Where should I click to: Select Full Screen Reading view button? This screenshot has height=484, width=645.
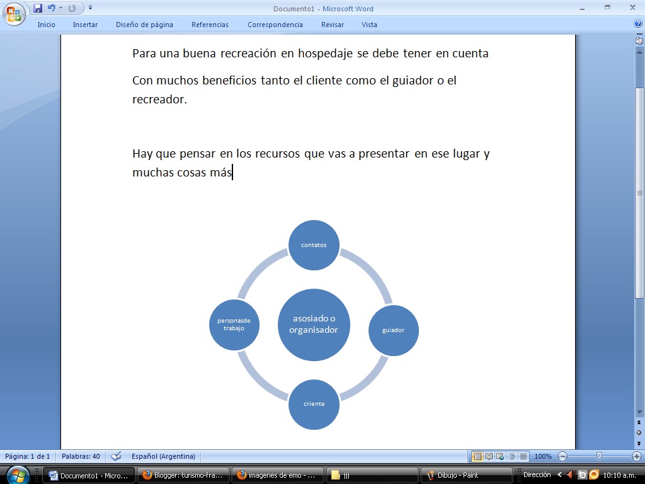click(489, 456)
